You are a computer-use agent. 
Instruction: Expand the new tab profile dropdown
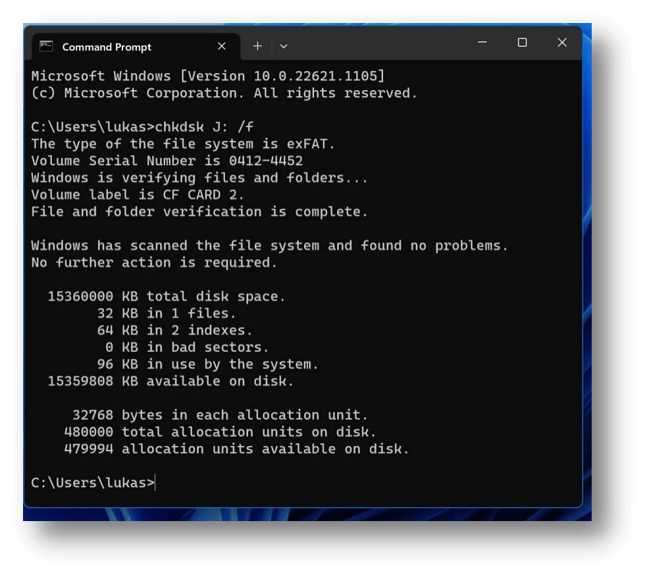click(x=284, y=46)
